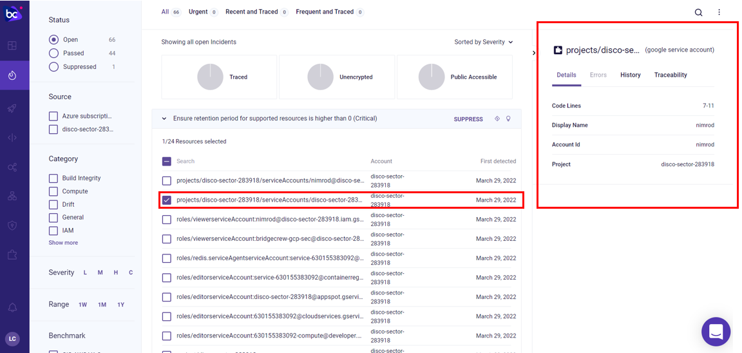Viewport: 742px width, 353px height.
Task: Check the Build Integrity category checkbox
Action: coord(53,178)
